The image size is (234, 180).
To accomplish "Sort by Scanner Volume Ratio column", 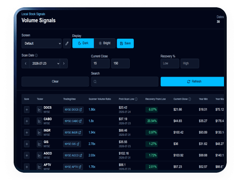I will 100,99.
